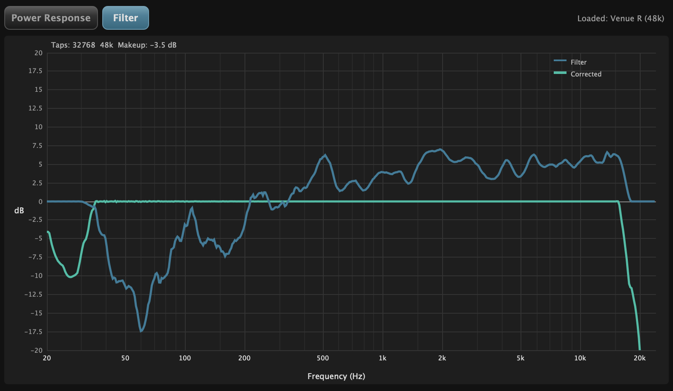The width and height of the screenshot is (673, 391).
Task: Click the Filter curve's deepest dip near 60 Hz
Action: (141, 331)
